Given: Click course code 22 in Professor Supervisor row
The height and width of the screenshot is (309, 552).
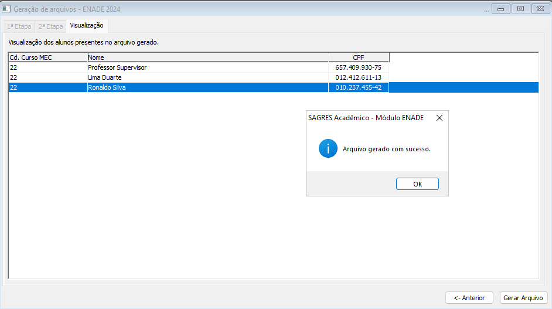Looking at the screenshot, I should 48,67.
